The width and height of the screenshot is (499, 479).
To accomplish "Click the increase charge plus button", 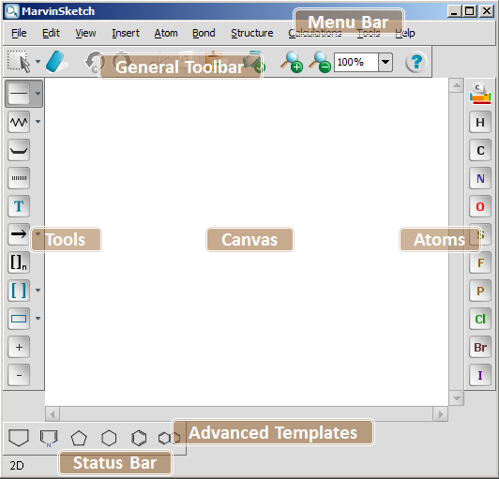I will 19,347.
